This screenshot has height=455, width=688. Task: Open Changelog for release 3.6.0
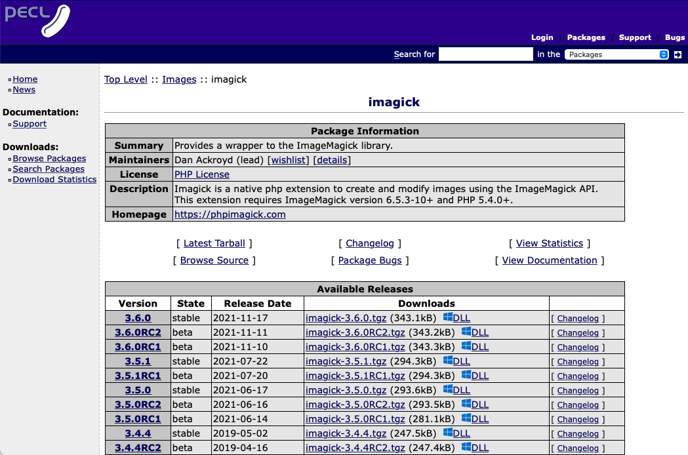(578, 319)
